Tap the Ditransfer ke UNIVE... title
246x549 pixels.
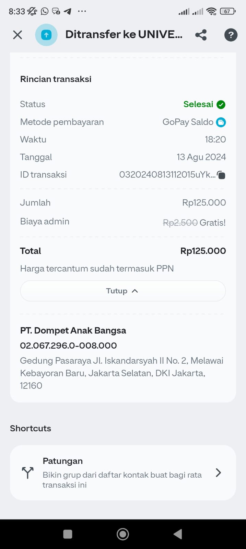coord(124,35)
